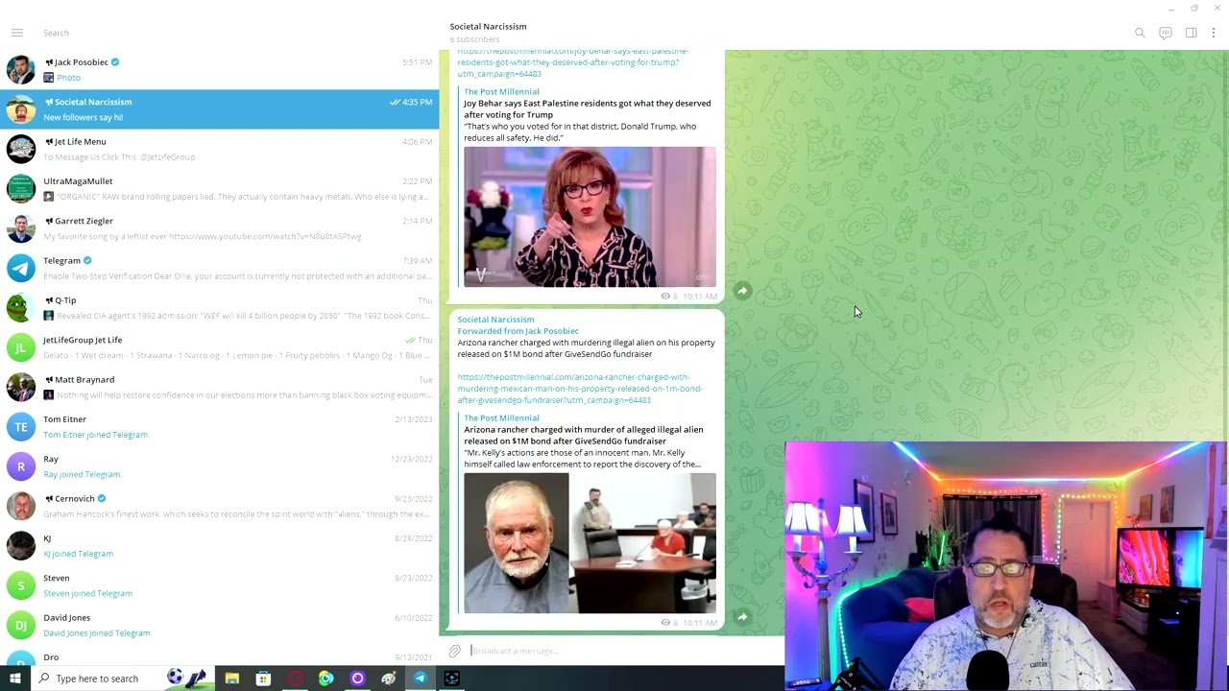Viewport: 1229px width, 691px height.
Task: Click the Cernovich channel avatar
Action: point(21,506)
